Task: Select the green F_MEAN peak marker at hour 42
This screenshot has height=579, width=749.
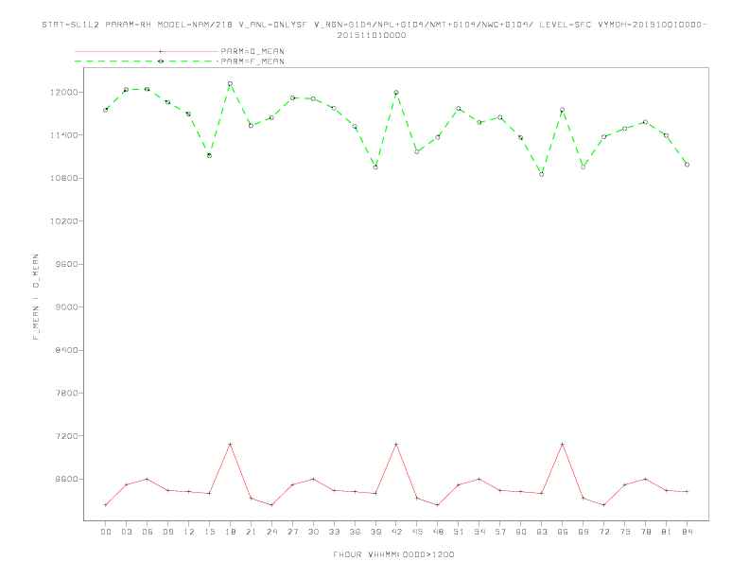Action: tap(396, 93)
